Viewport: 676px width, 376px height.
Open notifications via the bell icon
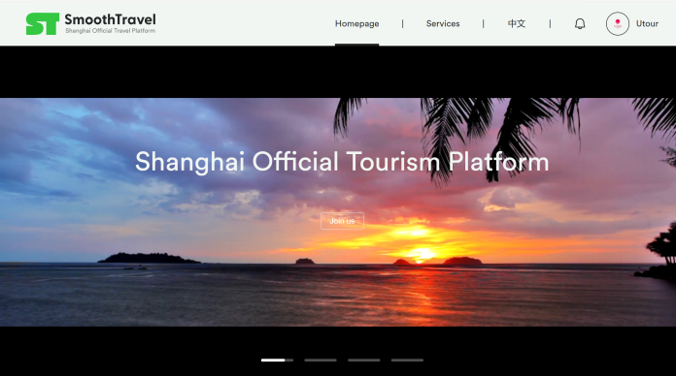click(x=580, y=23)
